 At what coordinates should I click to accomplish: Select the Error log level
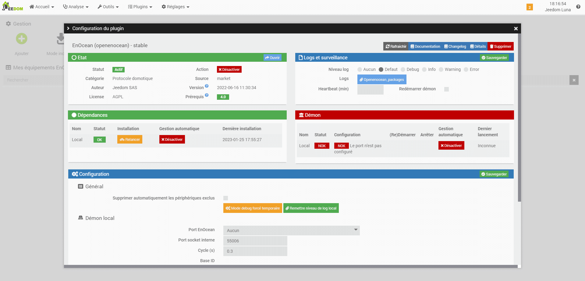pyautogui.click(x=466, y=70)
